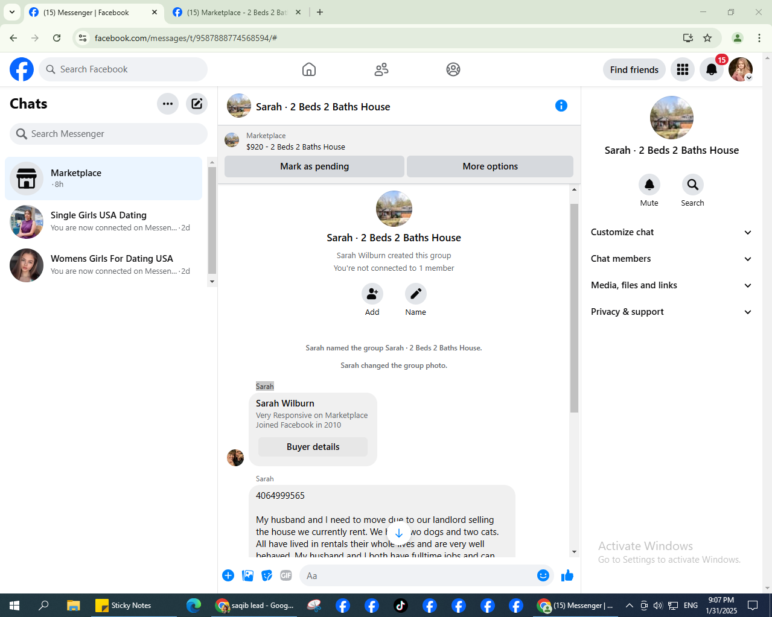
Task: Expand Privacy & support section
Action: click(x=672, y=312)
